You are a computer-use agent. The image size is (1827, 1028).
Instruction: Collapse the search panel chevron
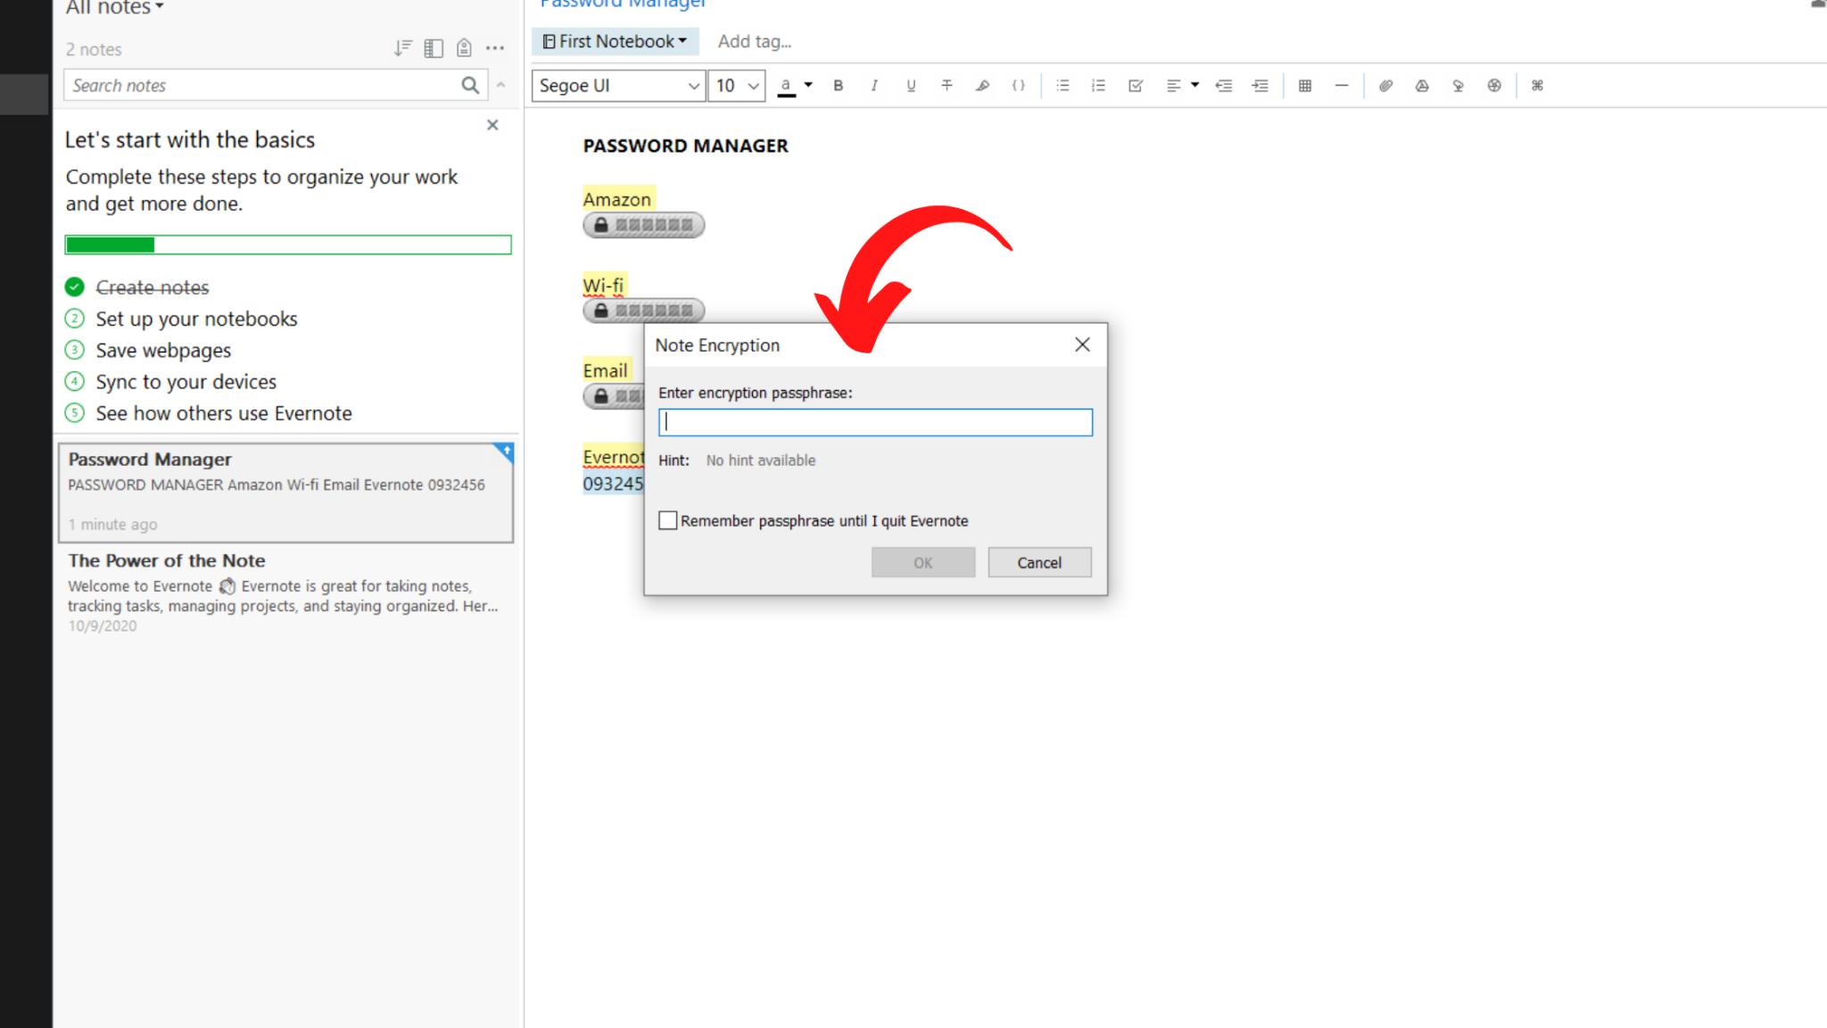click(501, 85)
